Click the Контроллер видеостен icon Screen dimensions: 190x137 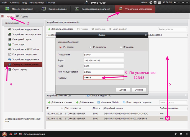click(x=10, y=54)
